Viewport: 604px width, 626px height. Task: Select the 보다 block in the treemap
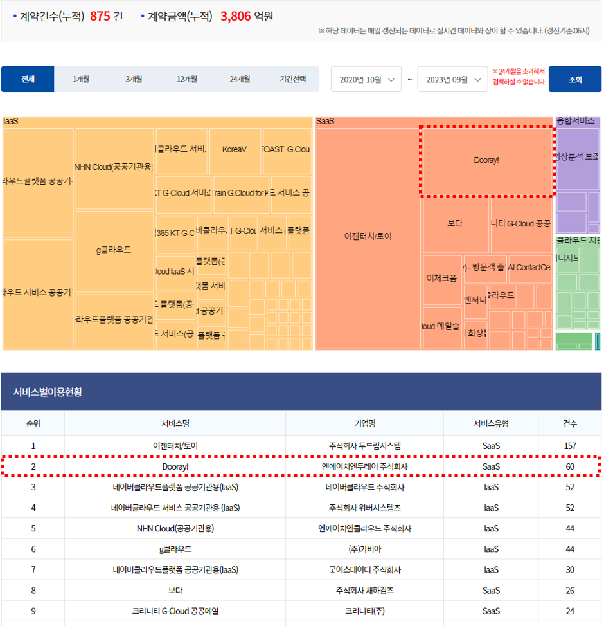click(456, 225)
